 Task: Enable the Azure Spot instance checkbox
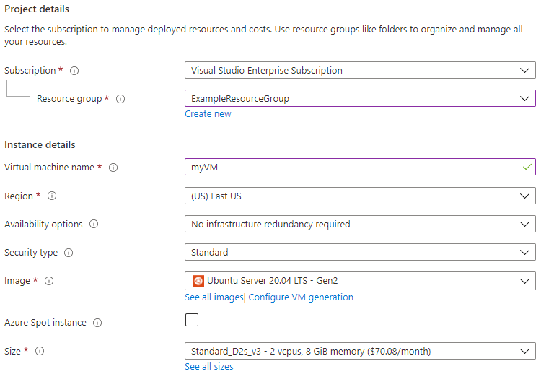coord(192,320)
